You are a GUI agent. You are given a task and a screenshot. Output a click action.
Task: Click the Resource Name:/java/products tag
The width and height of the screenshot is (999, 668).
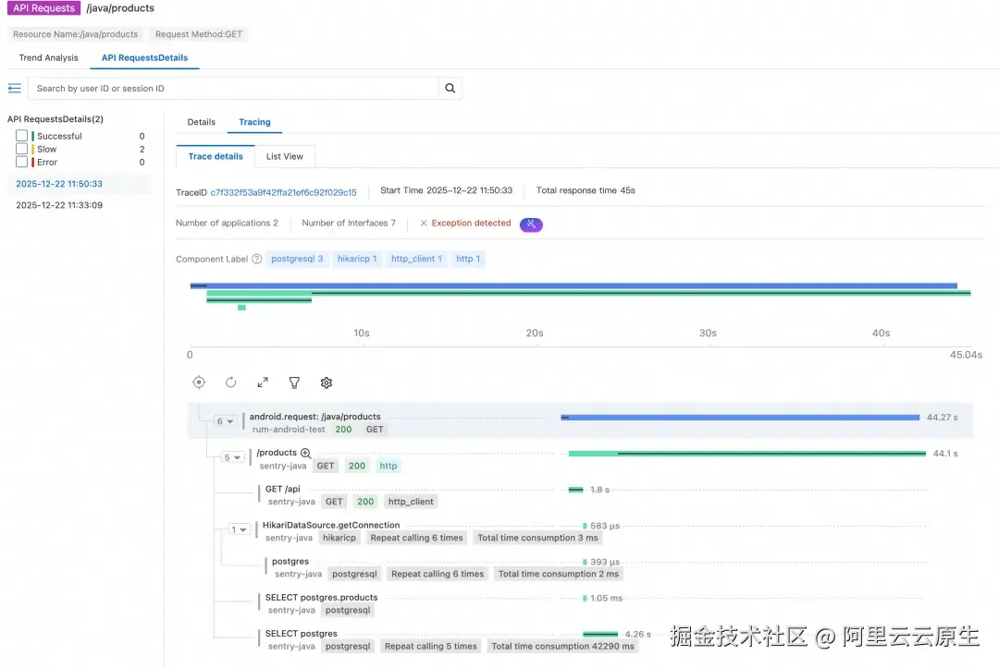pos(75,34)
